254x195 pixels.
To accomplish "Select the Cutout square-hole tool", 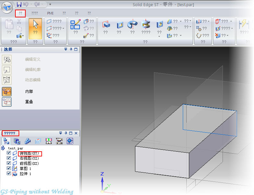I will click(x=120, y=25).
